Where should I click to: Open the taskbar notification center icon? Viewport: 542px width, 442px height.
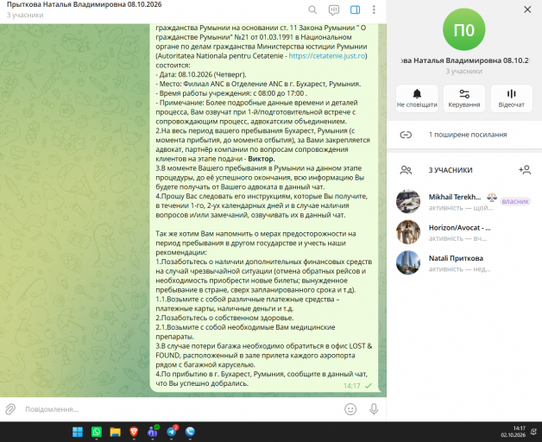(533, 432)
